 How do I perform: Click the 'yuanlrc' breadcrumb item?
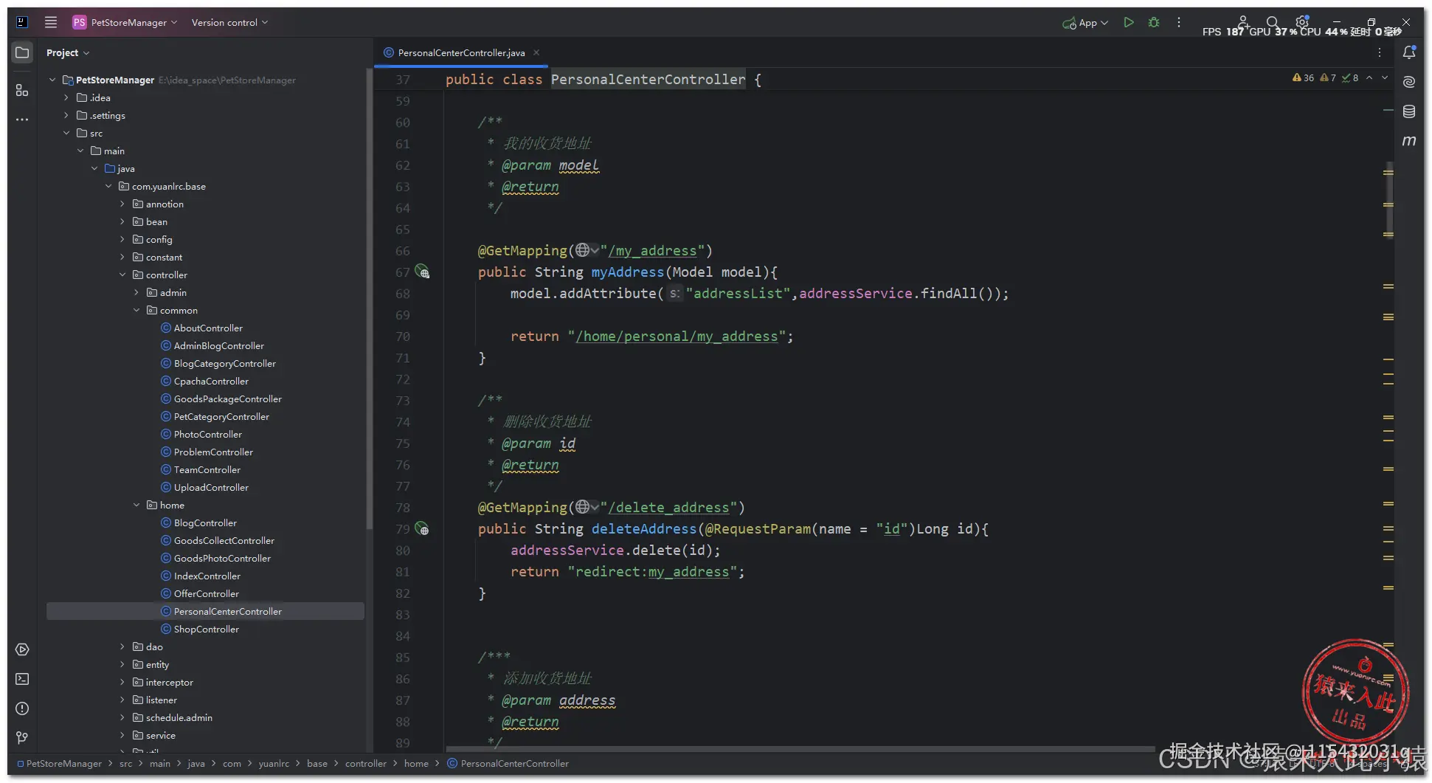pos(274,763)
